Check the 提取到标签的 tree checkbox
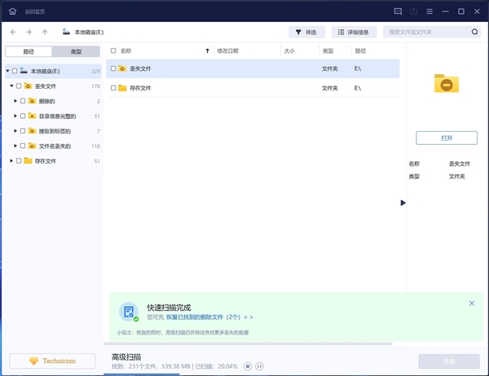This screenshot has width=489, height=376. coord(23,130)
